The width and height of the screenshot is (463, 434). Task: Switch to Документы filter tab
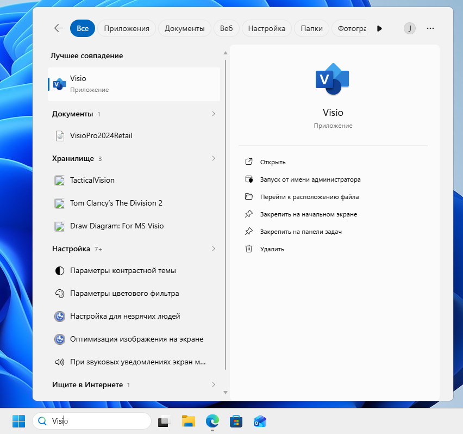click(x=185, y=28)
